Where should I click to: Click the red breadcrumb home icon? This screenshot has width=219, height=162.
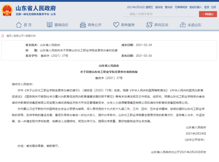pos(3,36)
